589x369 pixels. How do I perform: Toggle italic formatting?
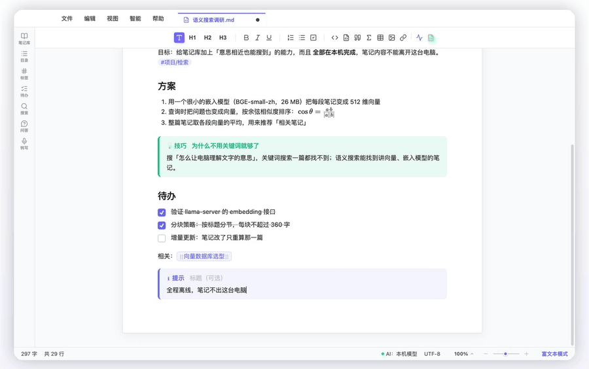pyautogui.click(x=257, y=37)
